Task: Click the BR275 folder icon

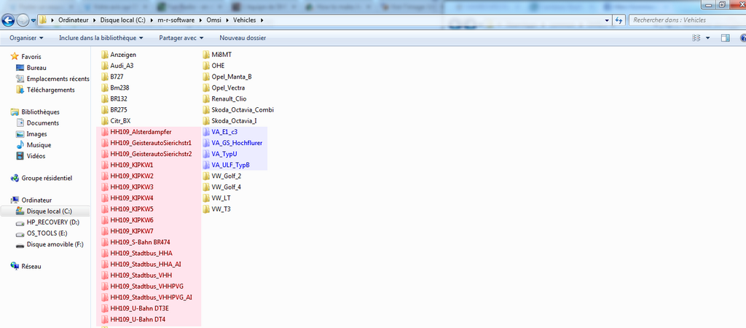Action: pyautogui.click(x=105, y=109)
